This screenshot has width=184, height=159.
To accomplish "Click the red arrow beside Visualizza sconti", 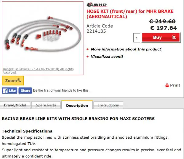I will coord(87,57).
